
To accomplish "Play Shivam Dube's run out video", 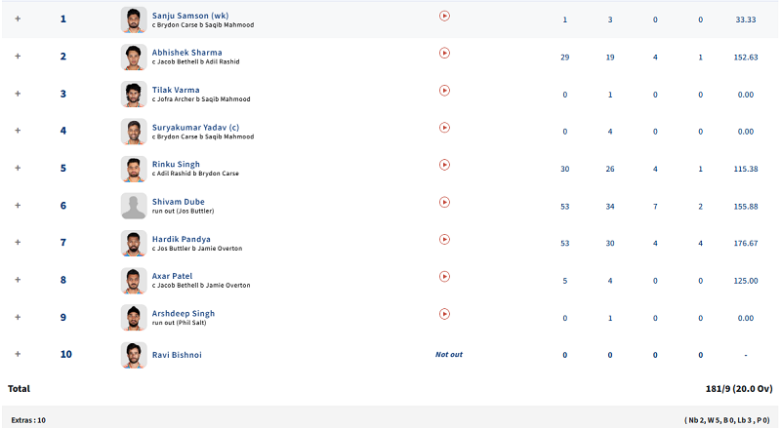I will pyautogui.click(x=444, y=202).
